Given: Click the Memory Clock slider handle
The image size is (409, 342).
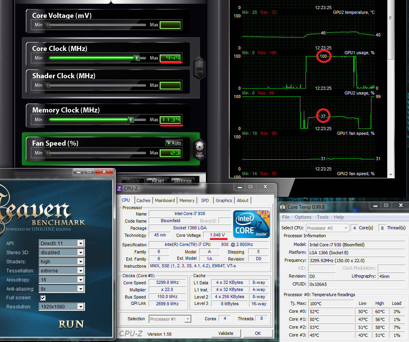Looking at the screenshot, I should 131,119.
